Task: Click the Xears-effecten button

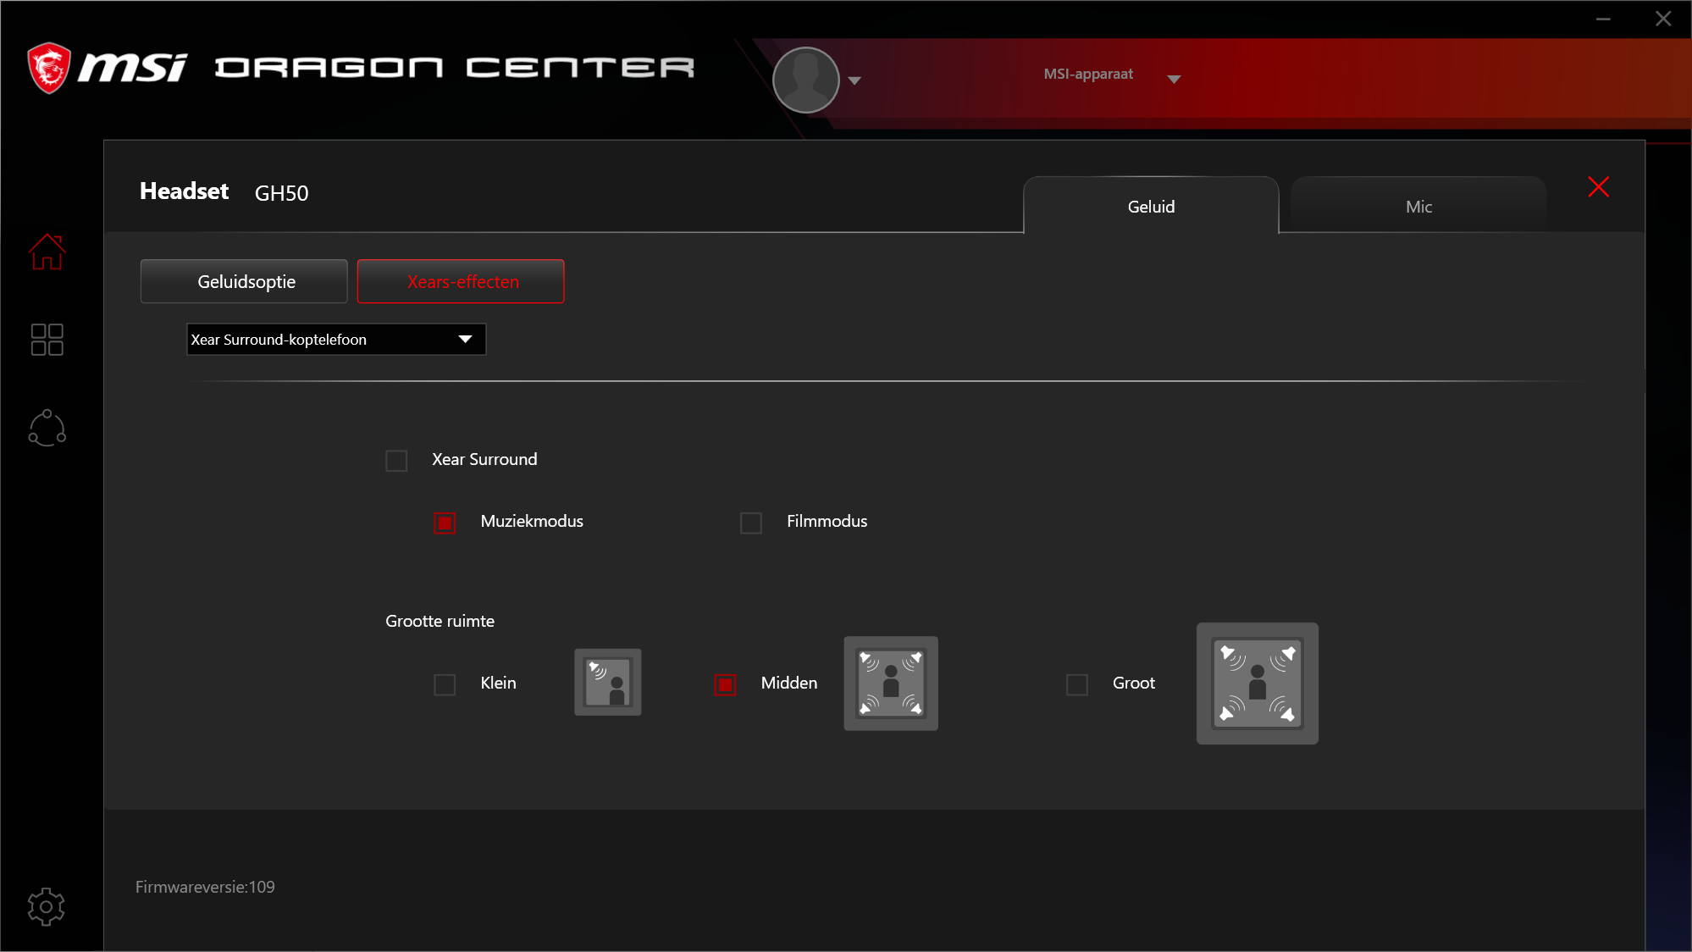Action: pos(461,281)
